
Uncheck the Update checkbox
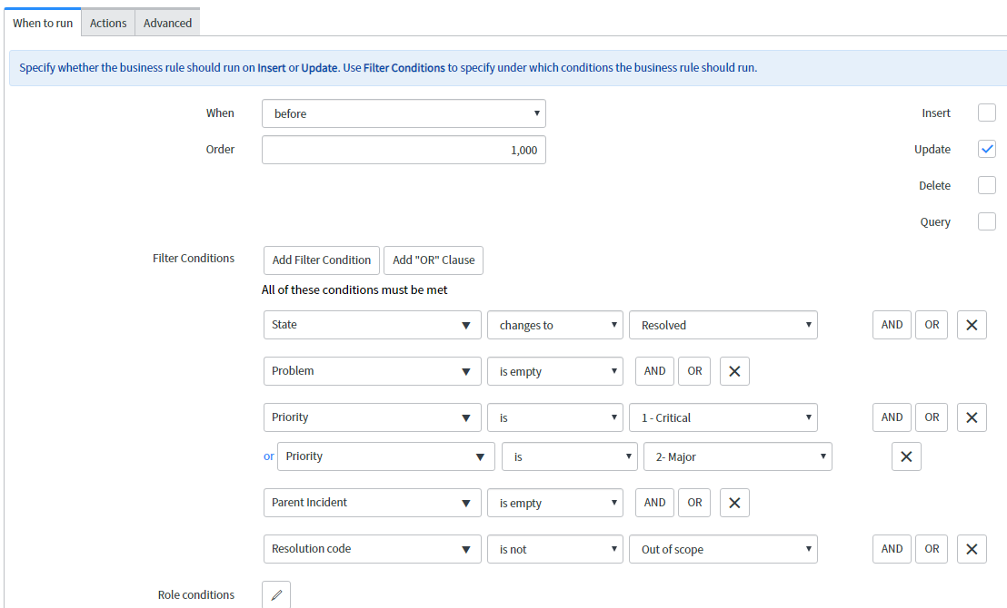(986, 149)
